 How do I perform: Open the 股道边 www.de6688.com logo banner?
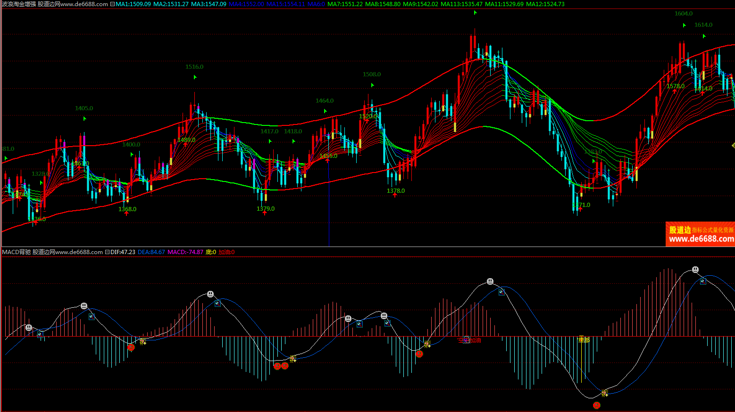tap(700, 234)
